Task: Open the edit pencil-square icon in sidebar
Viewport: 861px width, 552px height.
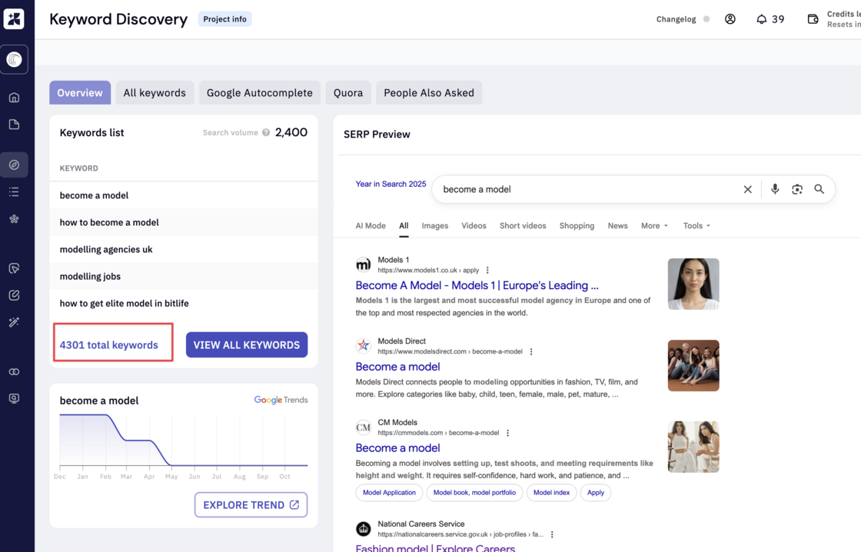Action: [x=15, y=295]
